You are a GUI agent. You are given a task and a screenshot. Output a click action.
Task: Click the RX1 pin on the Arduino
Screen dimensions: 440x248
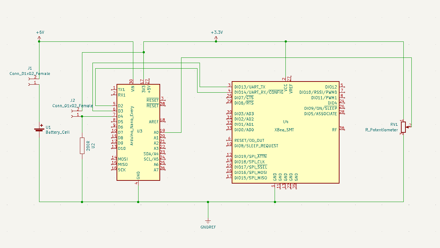(x=121, y=95)
